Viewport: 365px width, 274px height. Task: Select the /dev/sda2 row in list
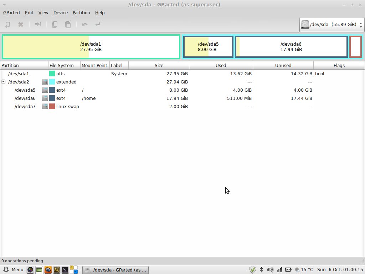click(182, 82)
